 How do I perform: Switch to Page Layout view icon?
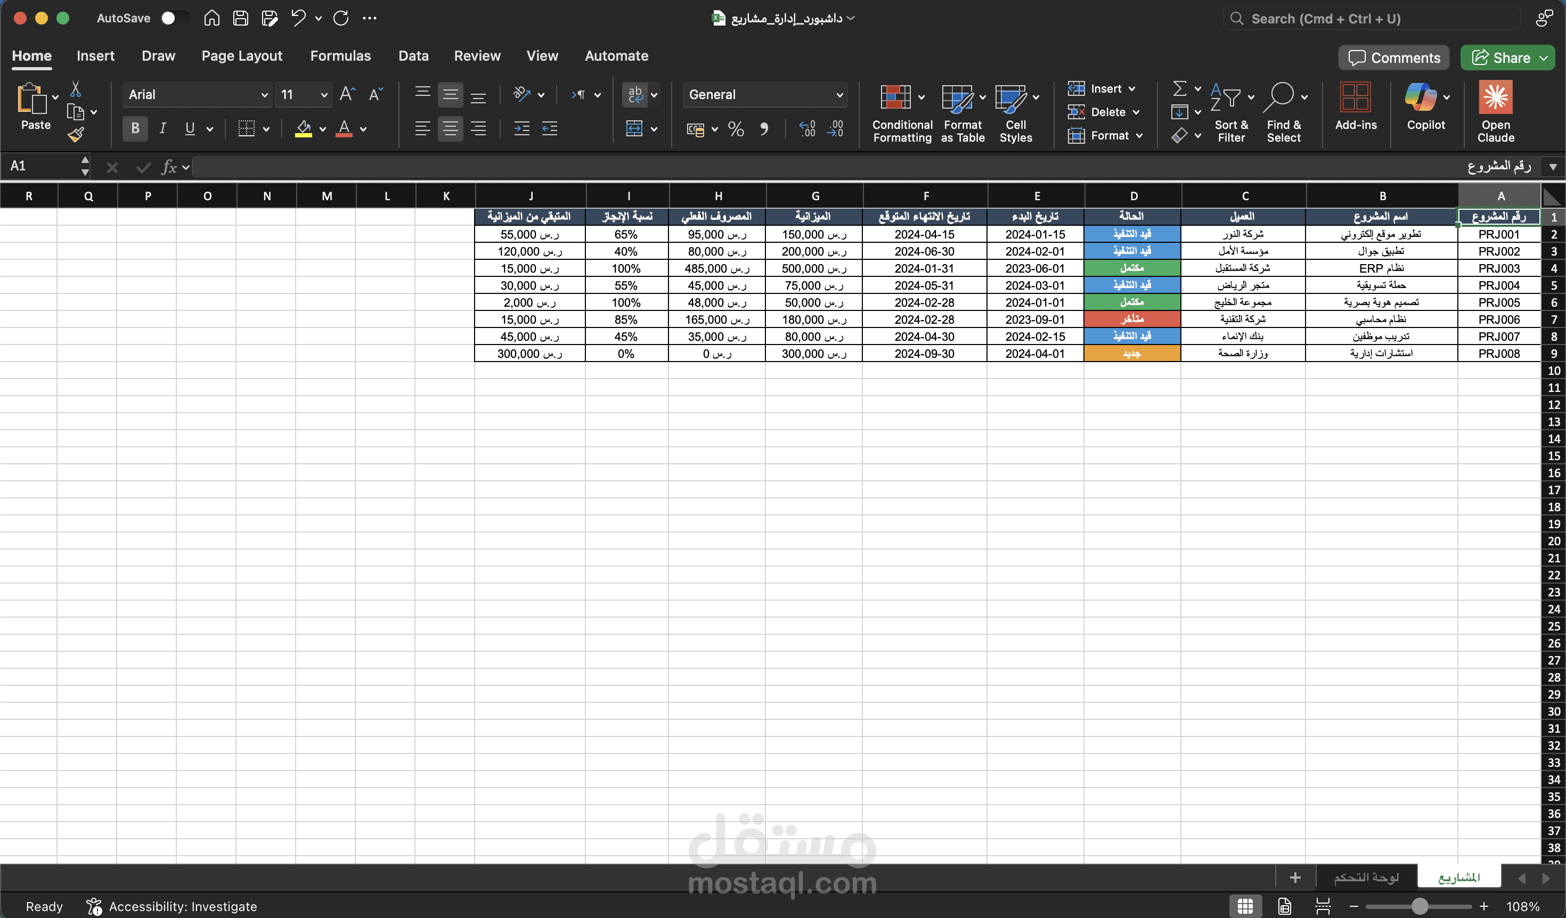click(x=1285, y=906)
